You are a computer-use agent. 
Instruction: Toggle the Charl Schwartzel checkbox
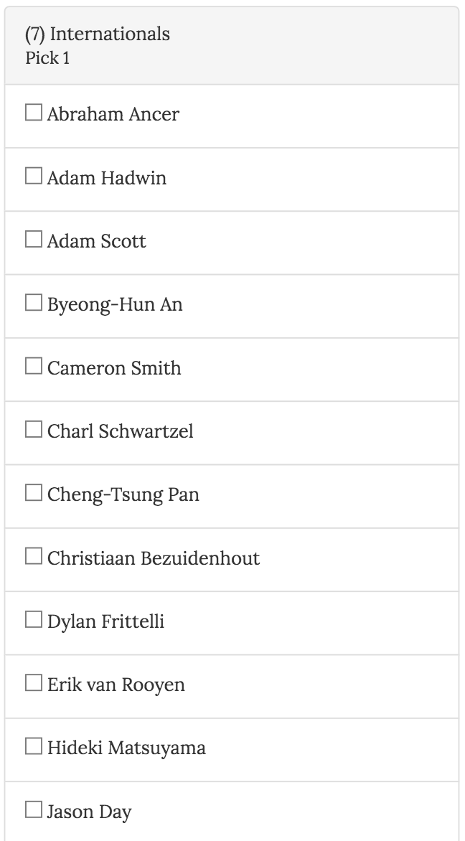click(34, 430)
